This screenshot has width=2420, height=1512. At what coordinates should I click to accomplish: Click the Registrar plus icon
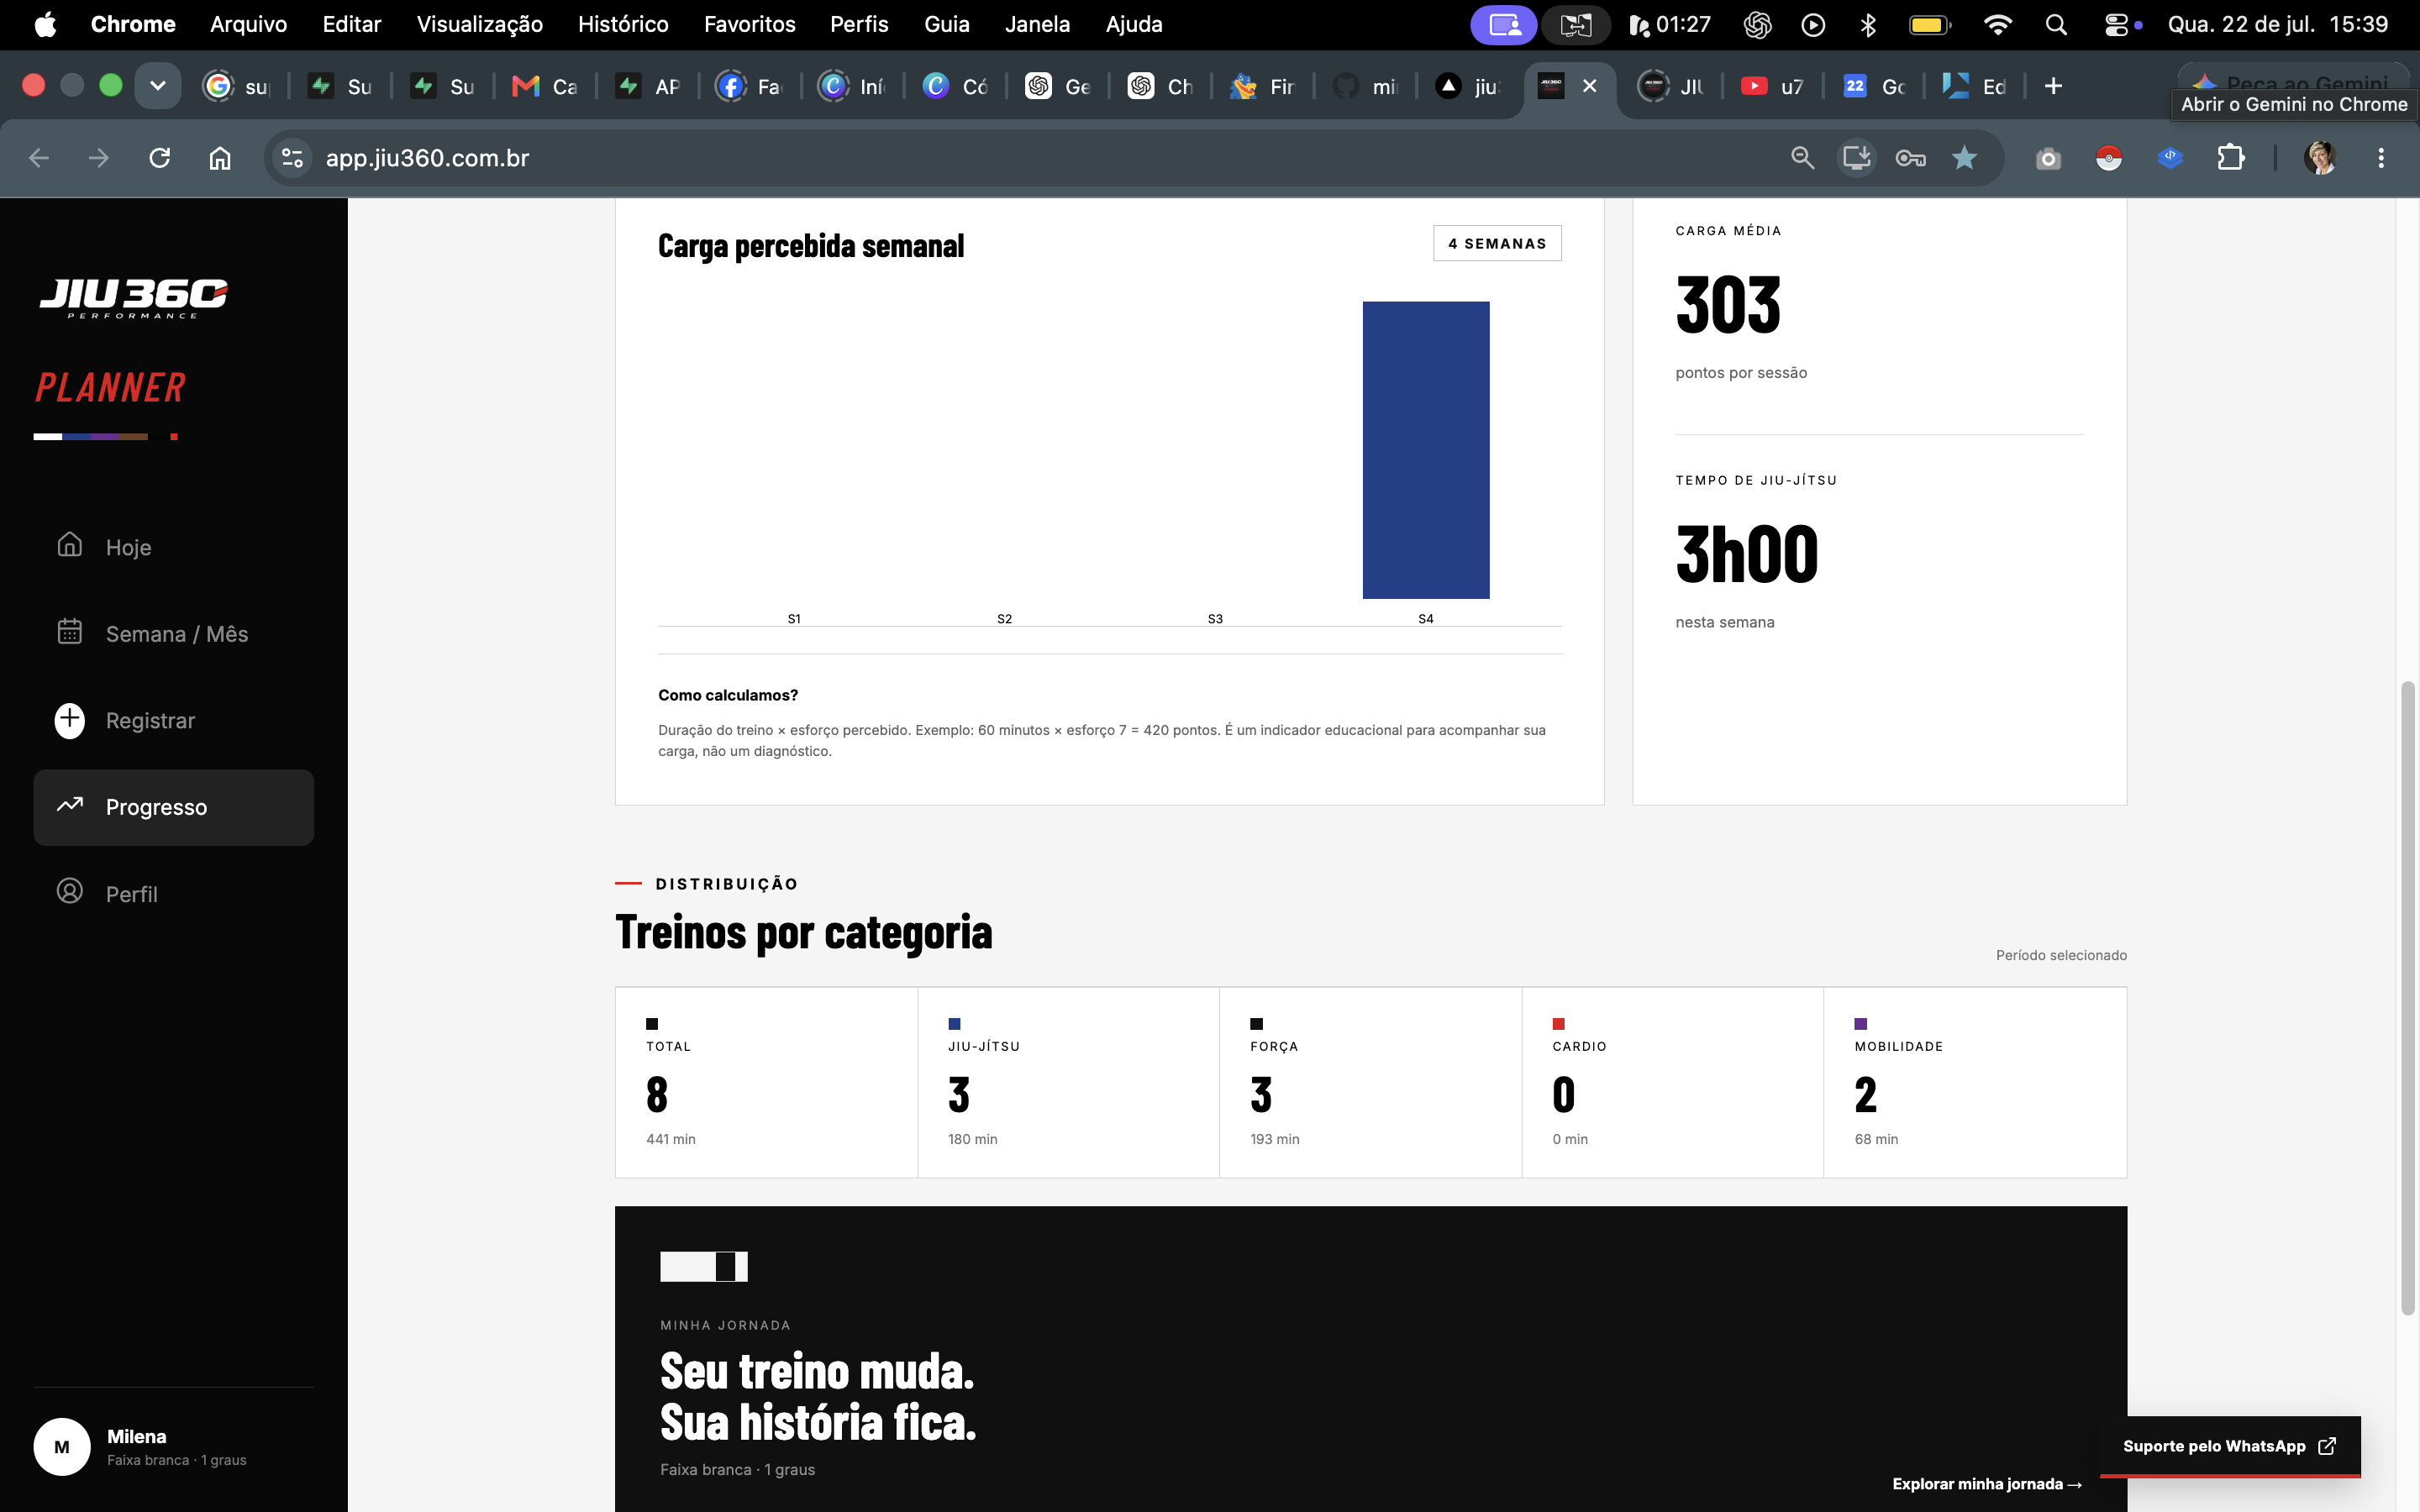tap(70, 720)
